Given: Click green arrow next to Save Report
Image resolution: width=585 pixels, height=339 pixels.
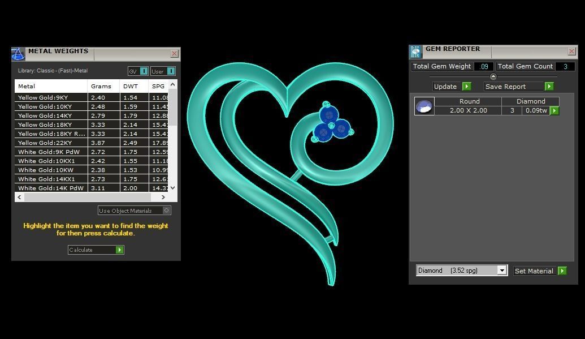Looking at the screenshot, I should pyautogui.click(x=549, y=87).
